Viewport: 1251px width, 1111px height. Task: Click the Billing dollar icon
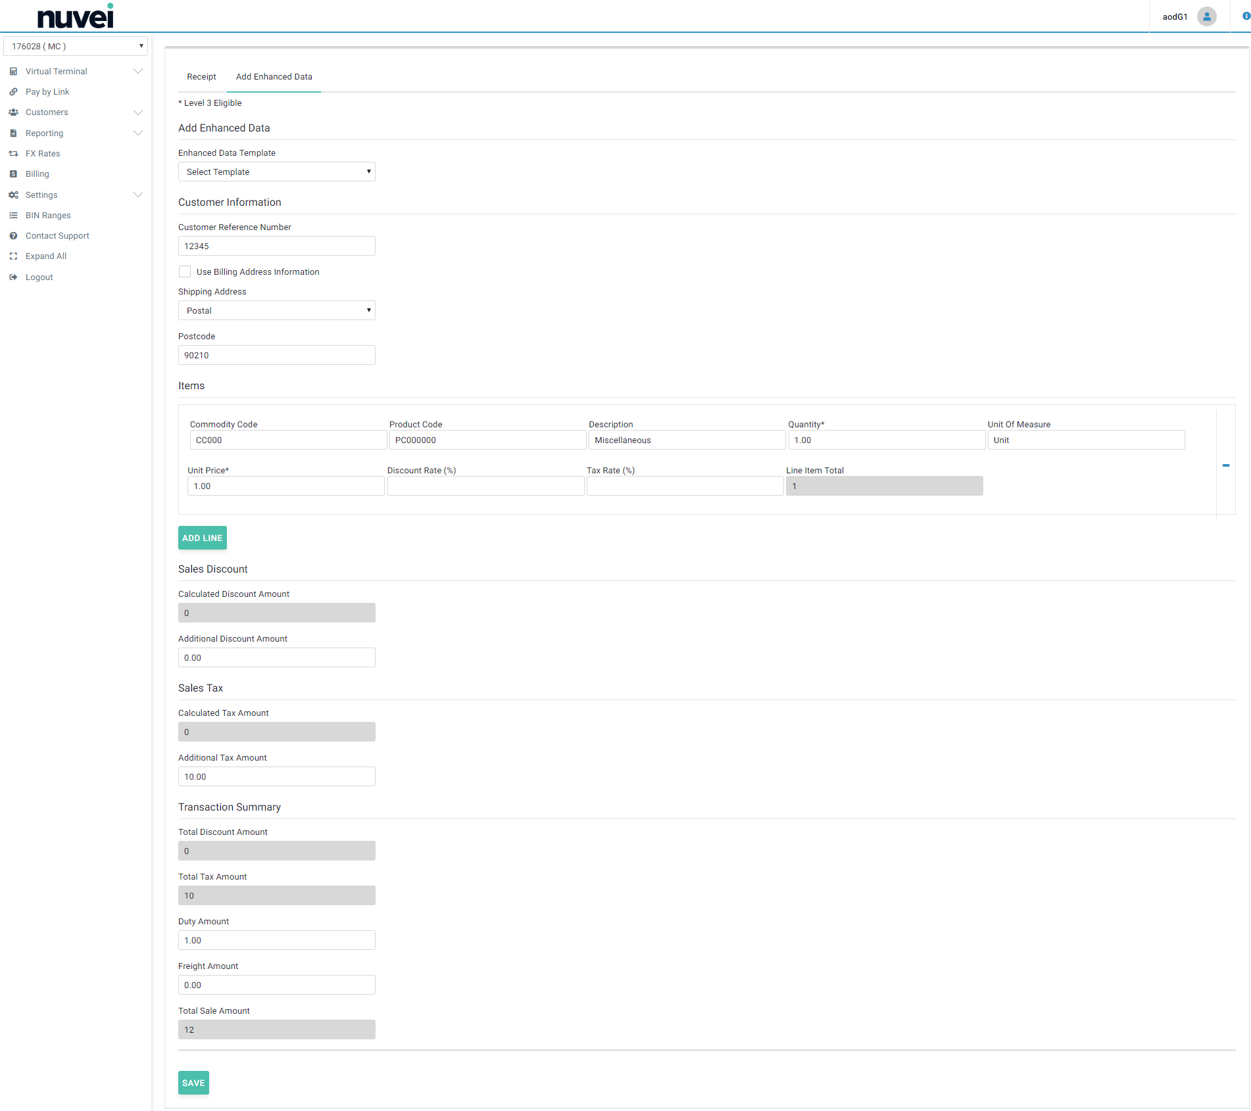pyautogui.click(x=13, y=174)
